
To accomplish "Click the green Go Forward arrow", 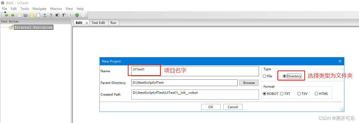I will coord(13,15).
